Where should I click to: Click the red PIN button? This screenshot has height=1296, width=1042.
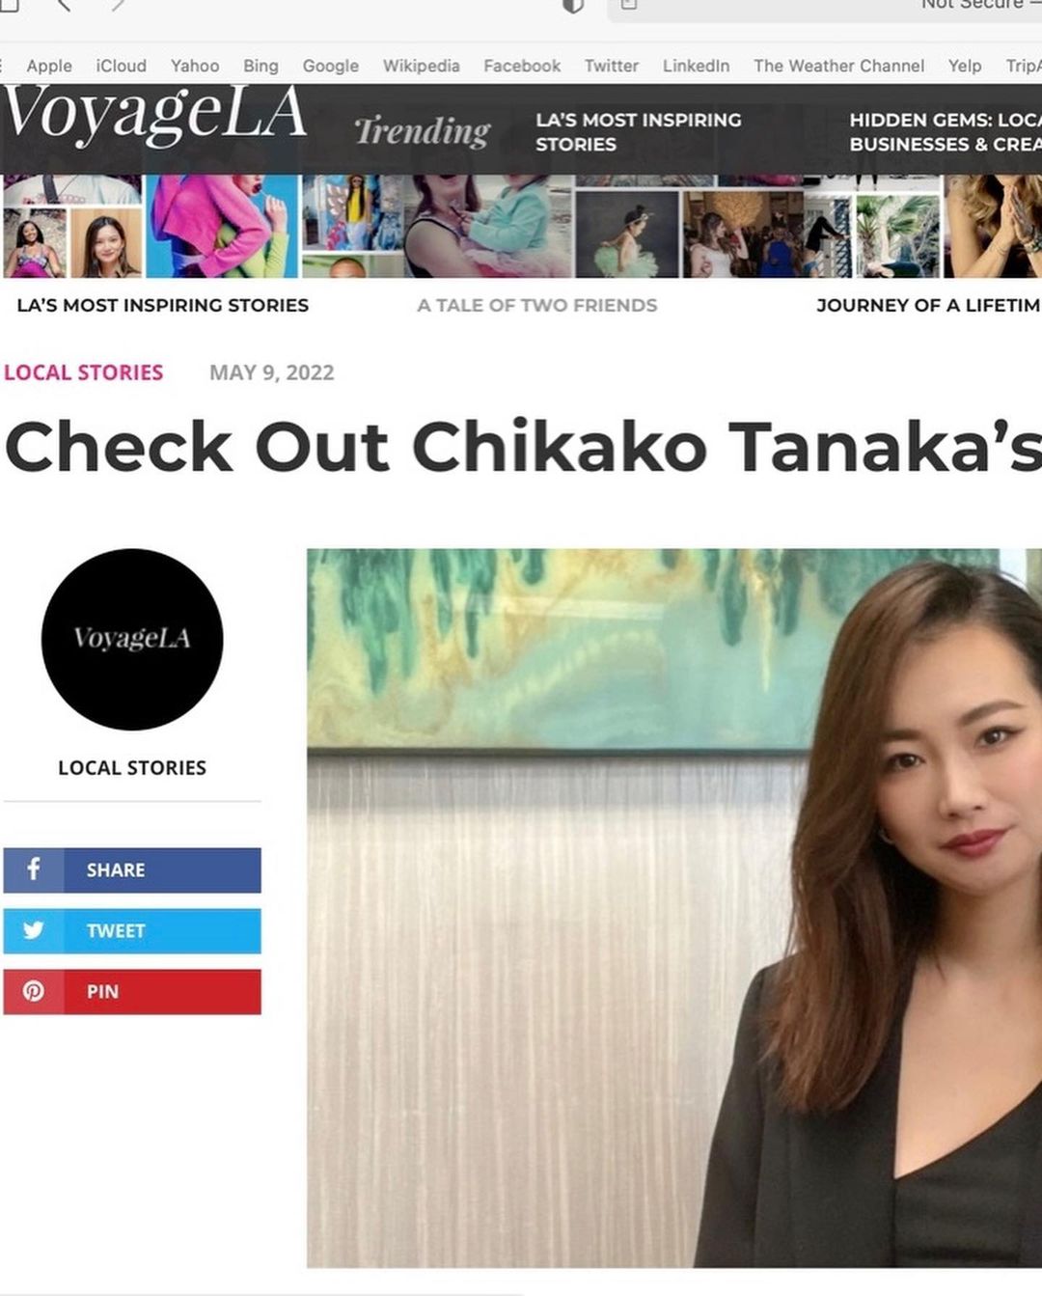pyautogui.click(x=132, y=991)
